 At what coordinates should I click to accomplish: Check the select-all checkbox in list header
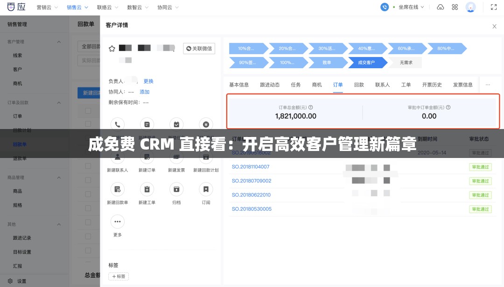tap(88, 110)
